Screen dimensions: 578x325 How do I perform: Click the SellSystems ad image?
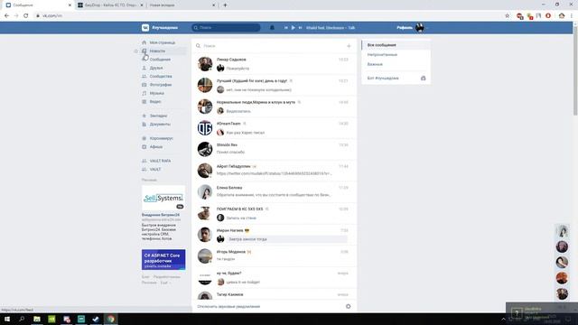point(163,198)
